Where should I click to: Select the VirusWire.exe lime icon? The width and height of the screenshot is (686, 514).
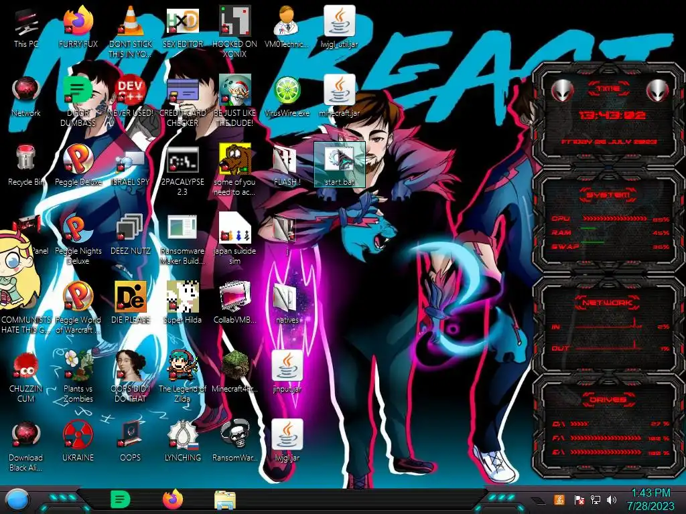(287, 96)
